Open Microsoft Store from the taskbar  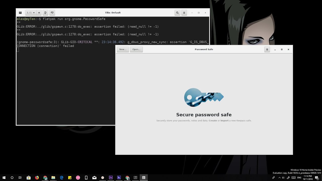tap(29, 177)
